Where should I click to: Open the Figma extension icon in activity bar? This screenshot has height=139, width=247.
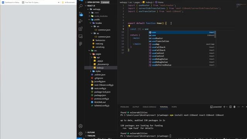tap(81, 44)
